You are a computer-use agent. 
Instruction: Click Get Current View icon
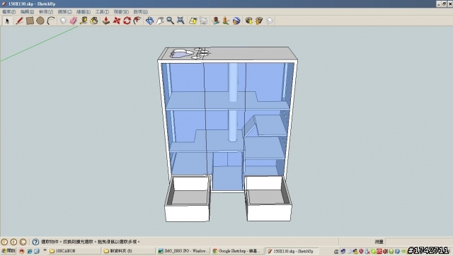[x=193, y=21]
